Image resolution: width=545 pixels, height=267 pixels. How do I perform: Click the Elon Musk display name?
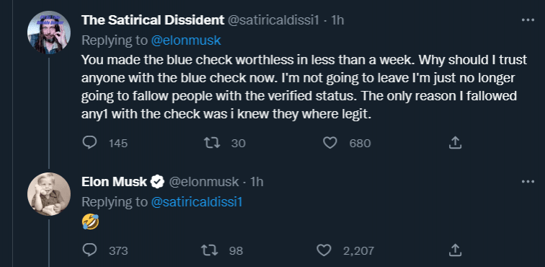coord(115,182)
